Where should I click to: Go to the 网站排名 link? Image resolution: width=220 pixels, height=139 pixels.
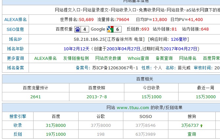188,58
